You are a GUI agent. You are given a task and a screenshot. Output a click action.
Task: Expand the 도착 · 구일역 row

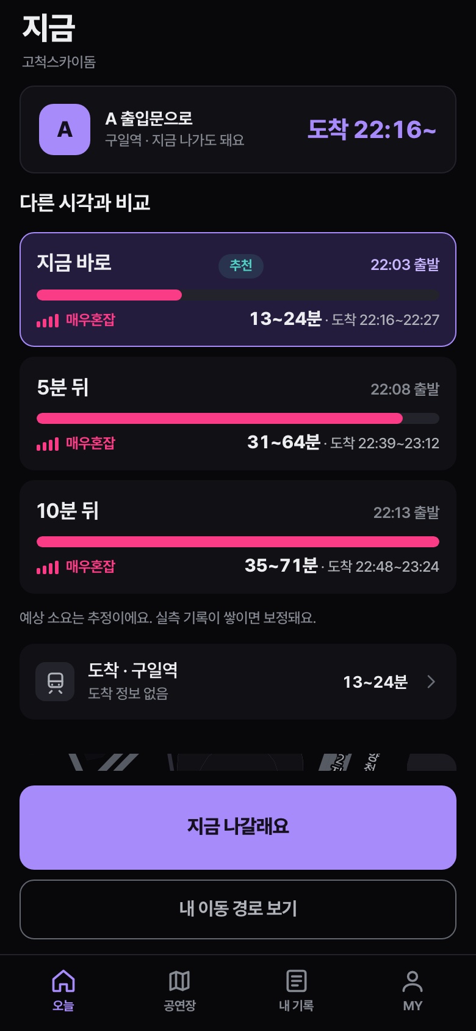(x=238, y=682)
